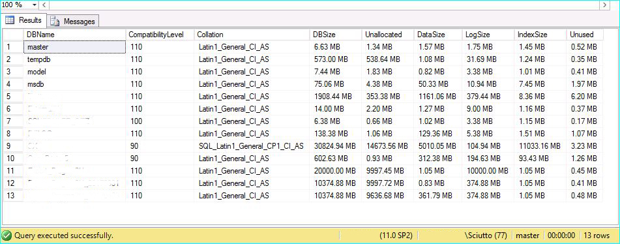
Task: Click the compatibility level 100 cell
Action: (x=160, y=121)
